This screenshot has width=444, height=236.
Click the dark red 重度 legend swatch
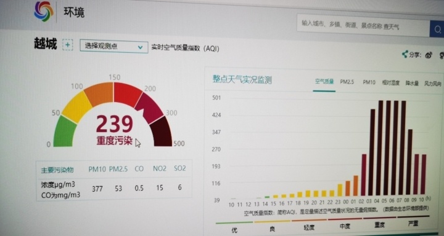[x=379, y=218]
